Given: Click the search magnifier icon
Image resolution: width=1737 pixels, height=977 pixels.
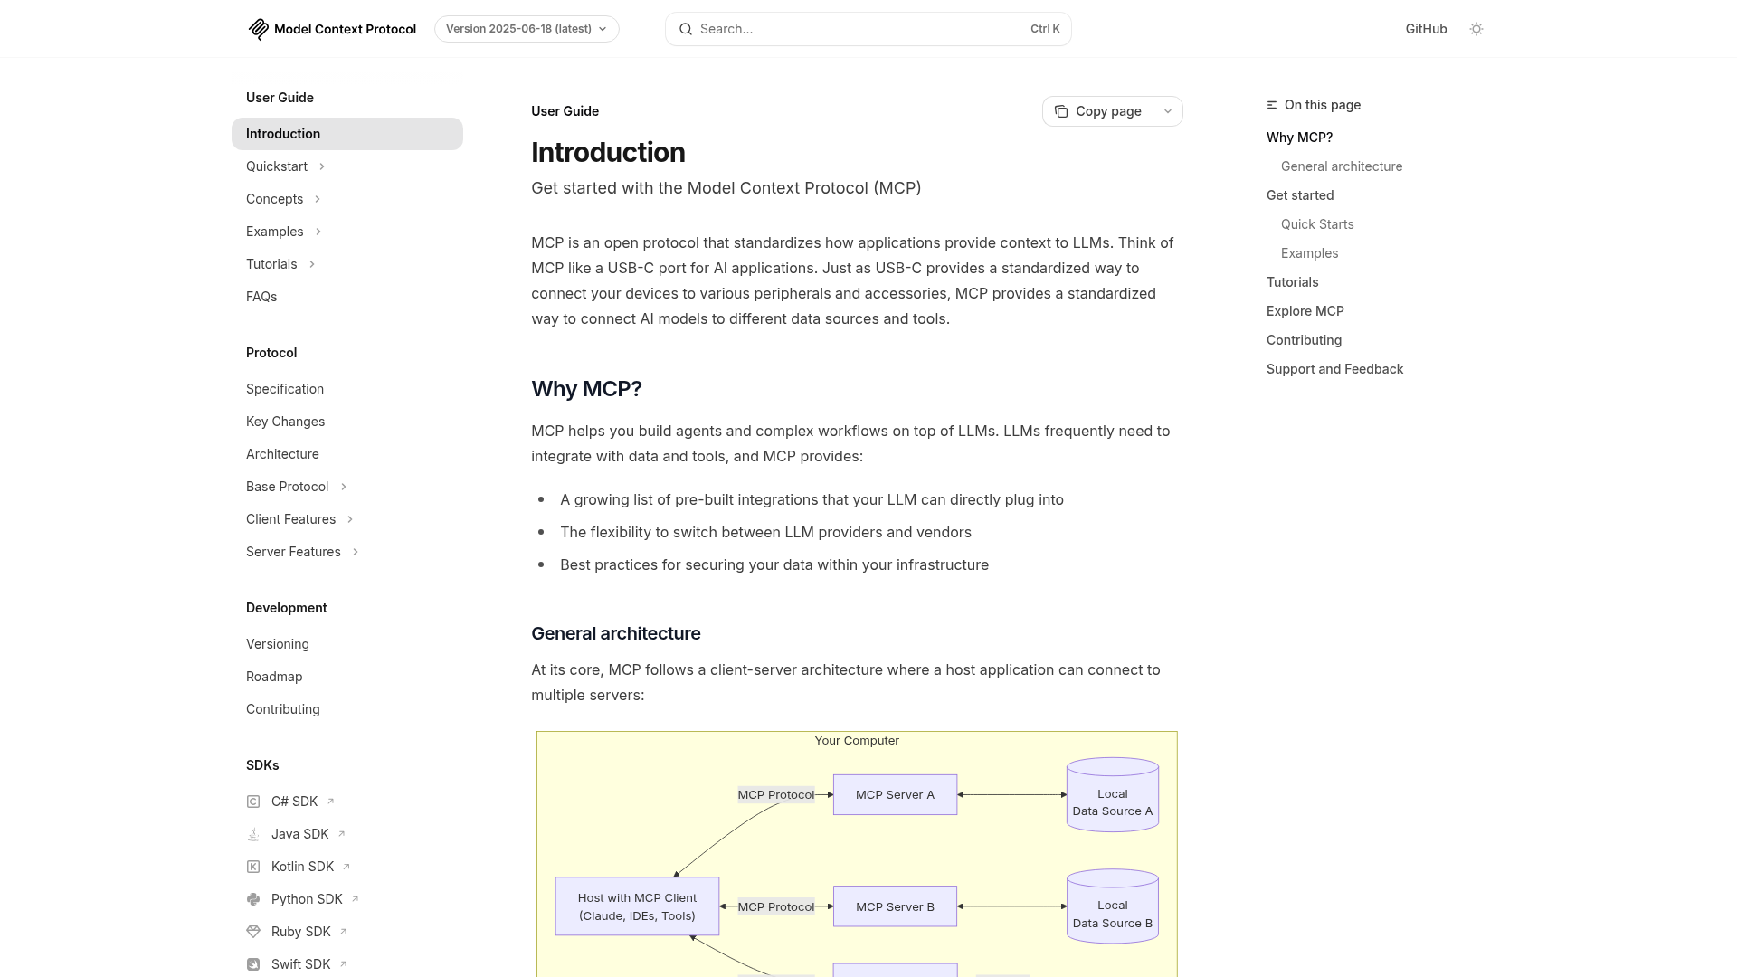Looking at the screenshot, I should point(686,29).
